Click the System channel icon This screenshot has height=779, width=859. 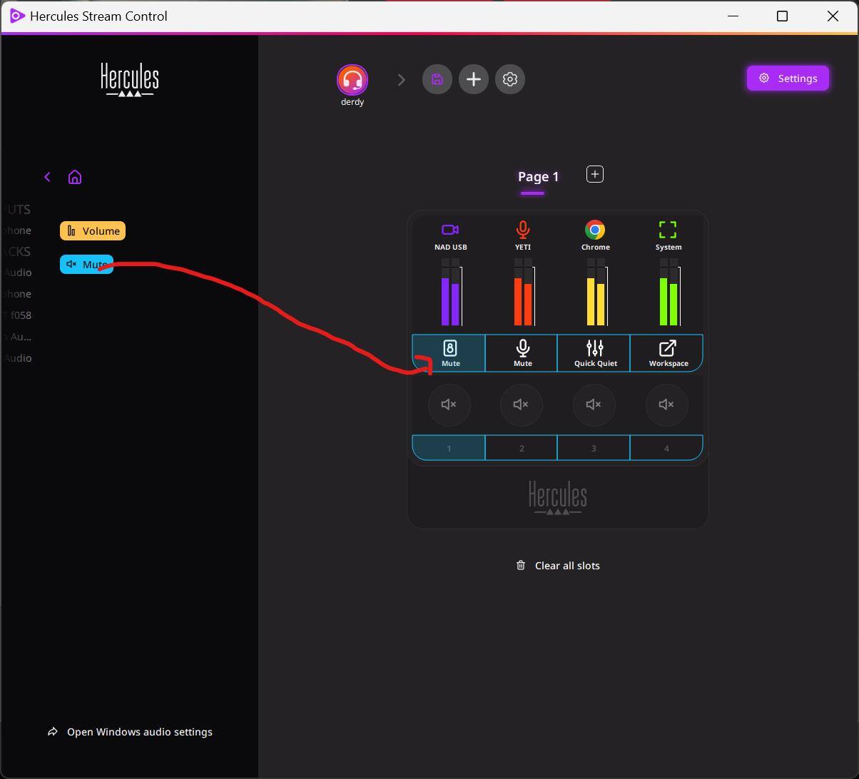pyautogui.click(x=668, y=230)
